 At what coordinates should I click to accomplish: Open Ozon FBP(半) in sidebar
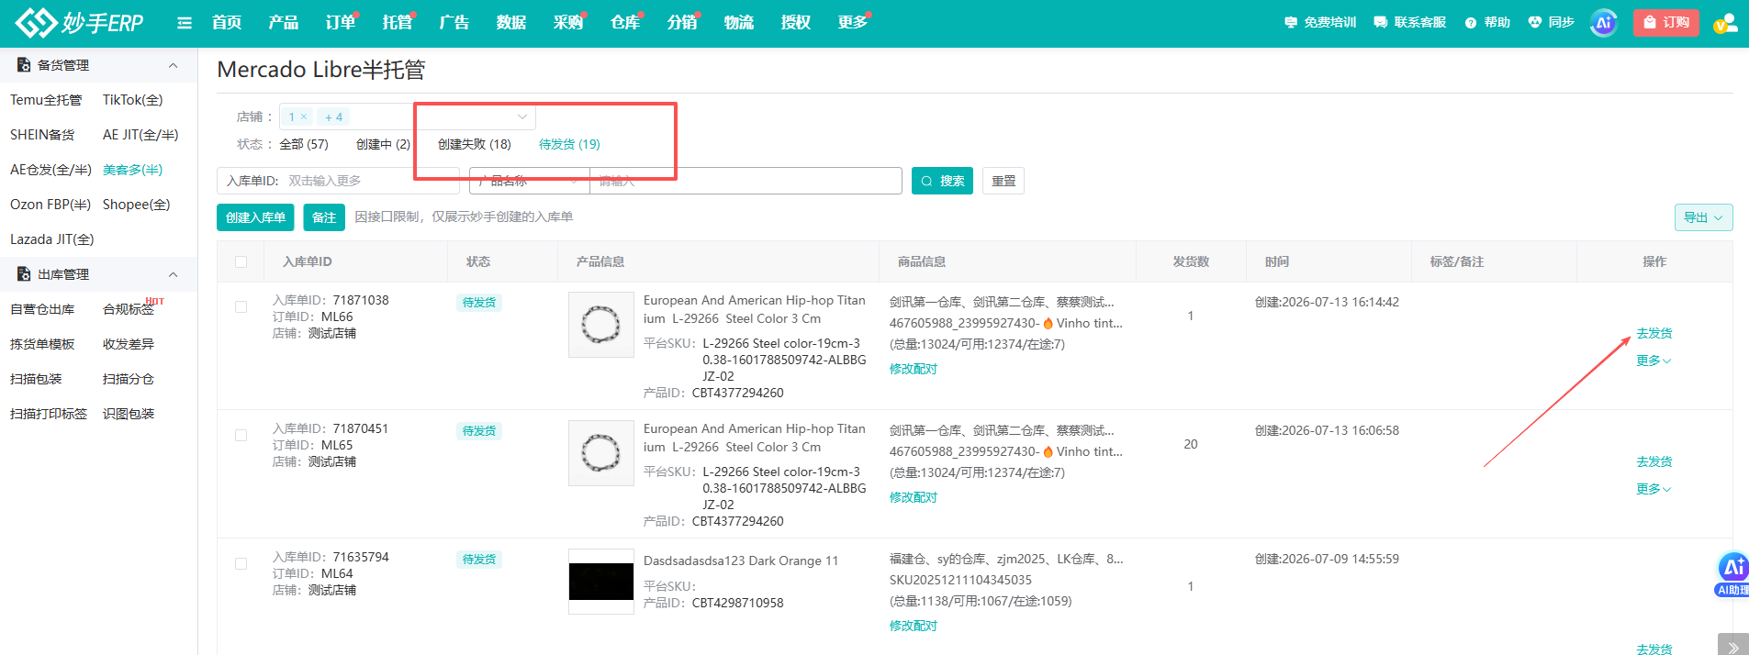point(50,205)
